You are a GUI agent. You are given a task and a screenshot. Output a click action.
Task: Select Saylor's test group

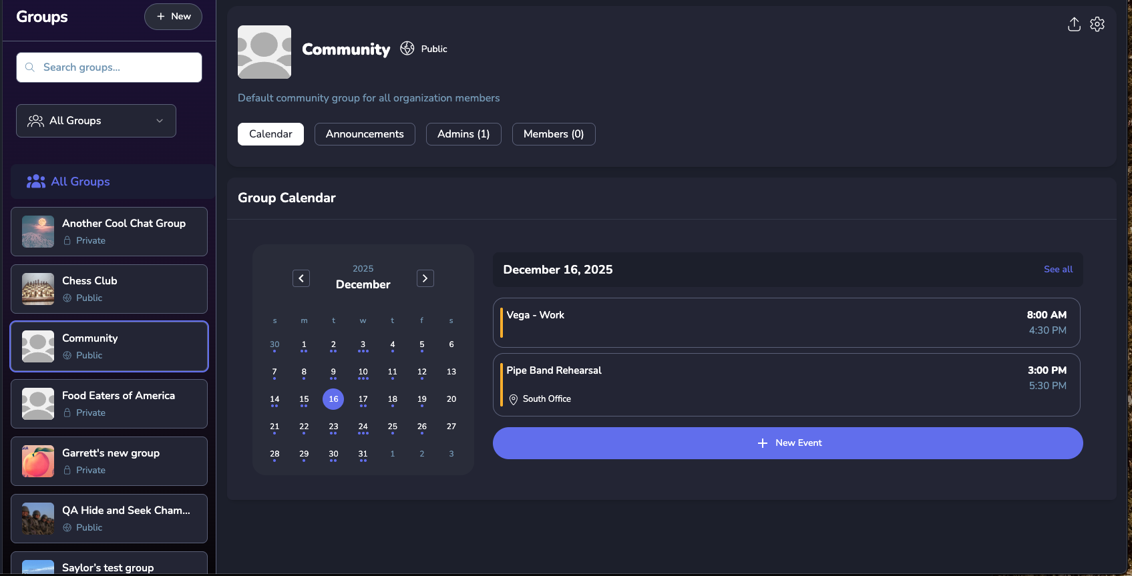coord(110,563)
